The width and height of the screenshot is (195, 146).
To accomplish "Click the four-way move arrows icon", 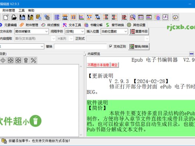I will tap(3, 60).
